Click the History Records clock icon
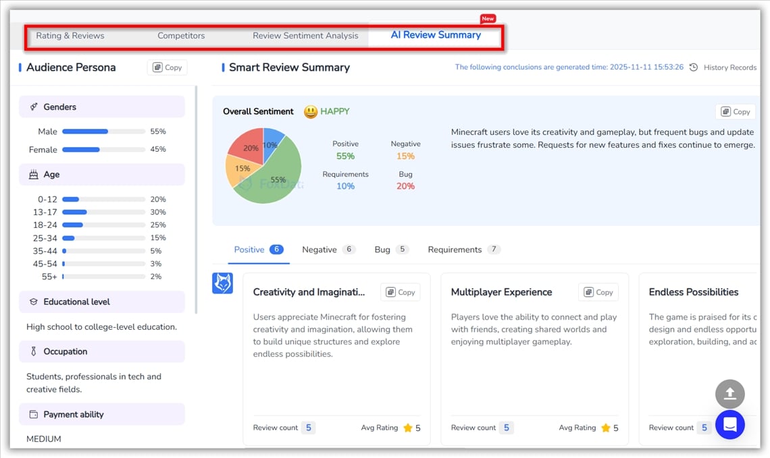770x458 pixels. (693, 67)
